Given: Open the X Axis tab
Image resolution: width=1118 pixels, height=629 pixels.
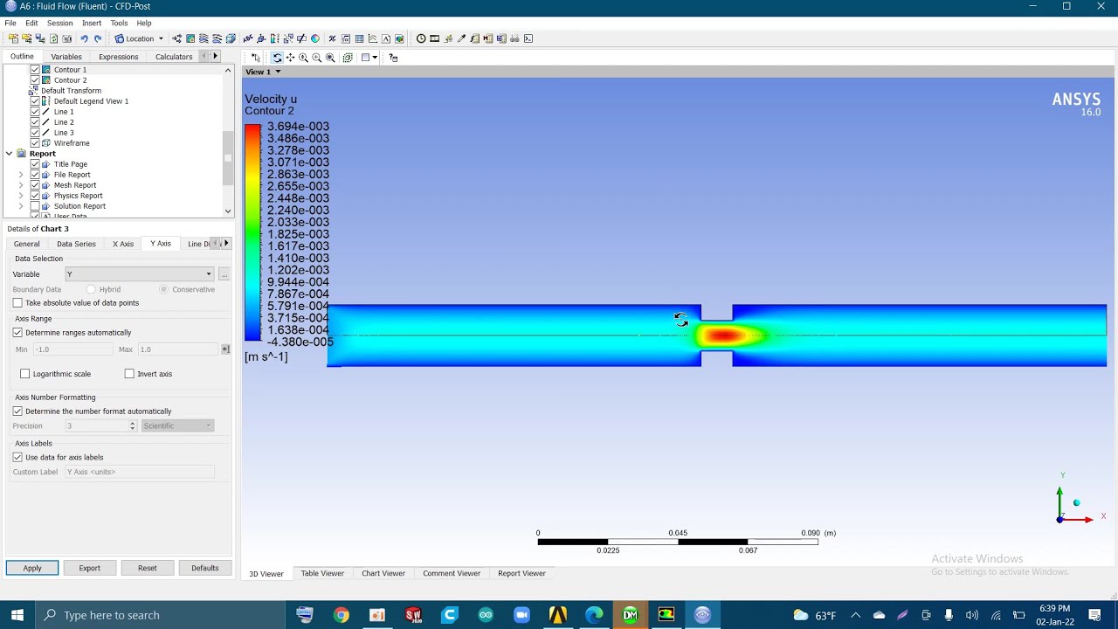Looking at the screenshot, I should coord(123,244).
